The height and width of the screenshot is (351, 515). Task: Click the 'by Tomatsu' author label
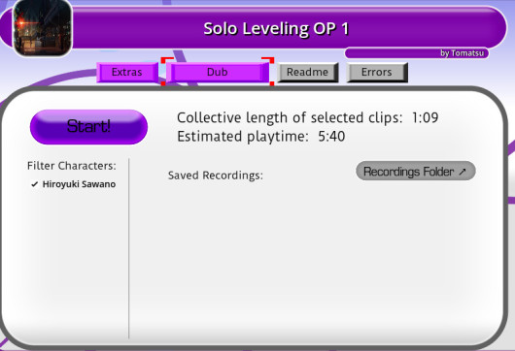(462, 53)
